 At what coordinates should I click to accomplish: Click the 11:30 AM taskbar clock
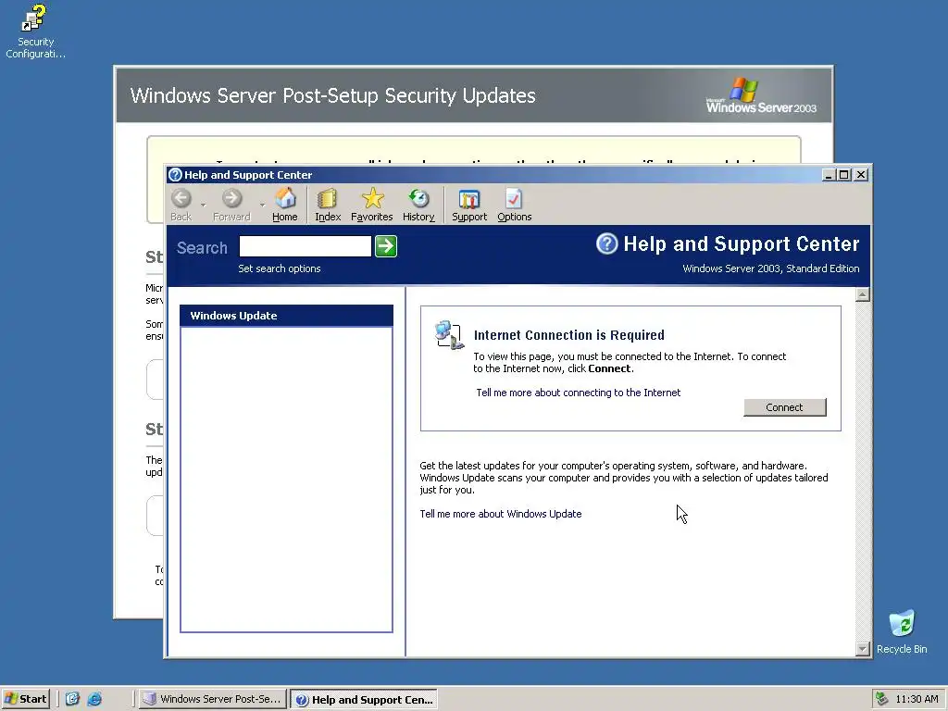[917, 699]
